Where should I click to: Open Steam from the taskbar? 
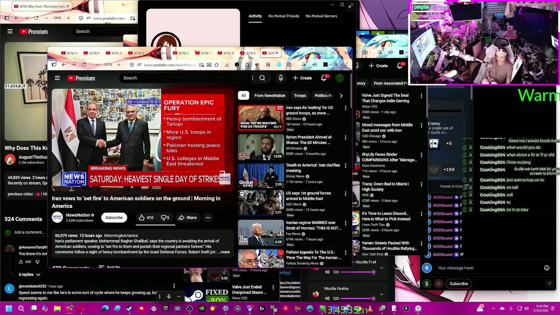[129, 309]
